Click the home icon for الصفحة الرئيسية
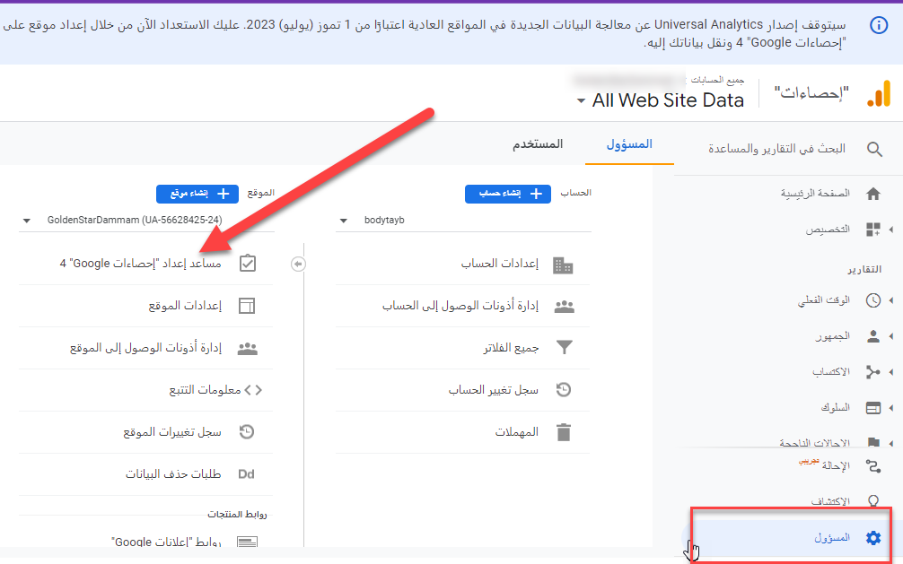The width and height of the screenshot is (903, 564). pyautogui.click(x=873, y=194)
